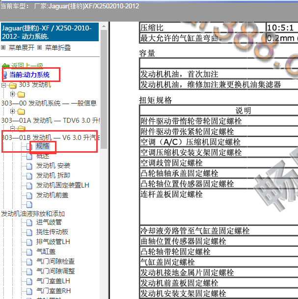Click the 压缩比 table cell
The width and height of the screenshot is (298, 299).
(x=202, y=28)
